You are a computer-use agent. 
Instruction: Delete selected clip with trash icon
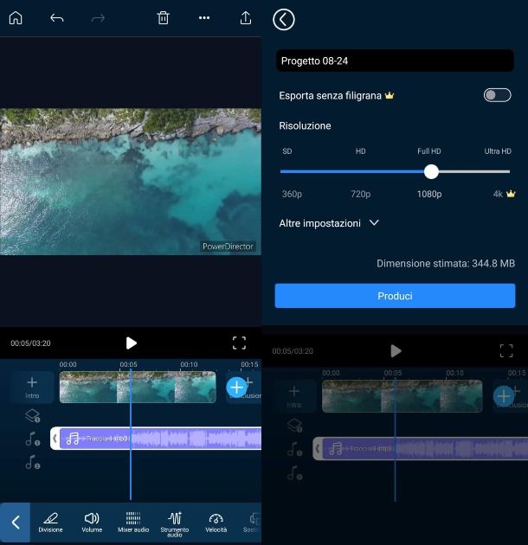click(163, 17)
